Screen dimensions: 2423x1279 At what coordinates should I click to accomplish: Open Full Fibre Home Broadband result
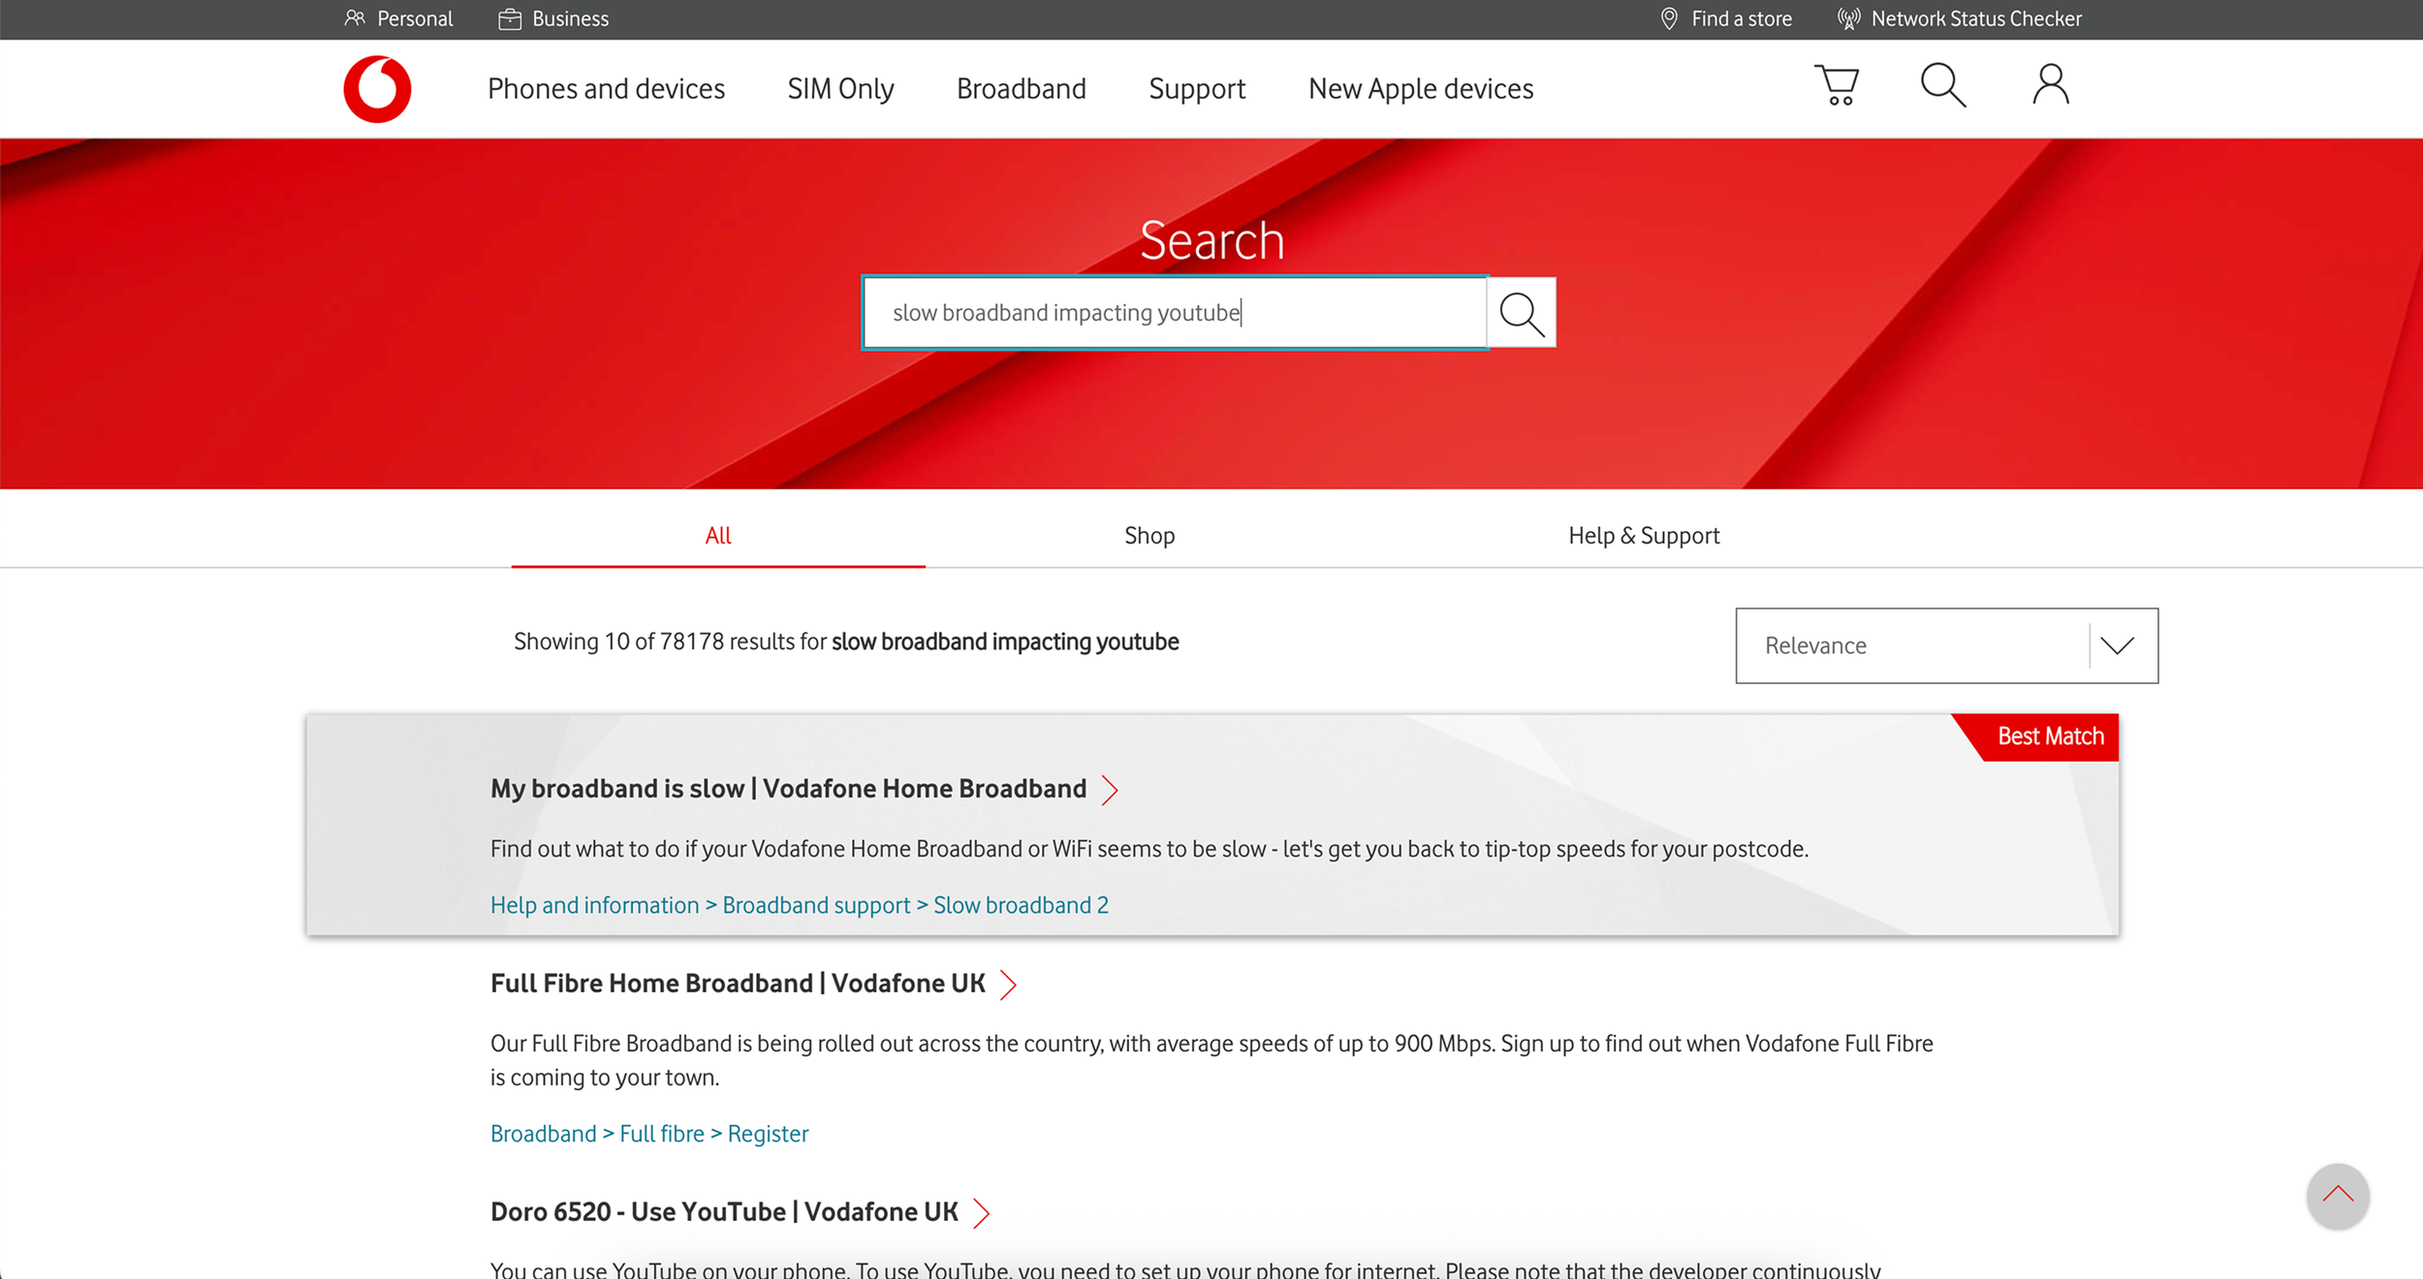tap(738, 984)
